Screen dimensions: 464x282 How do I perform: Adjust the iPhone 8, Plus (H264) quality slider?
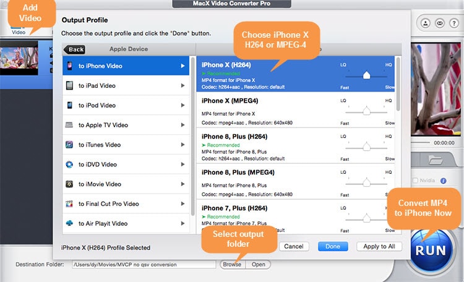click(x=366, y=147)
